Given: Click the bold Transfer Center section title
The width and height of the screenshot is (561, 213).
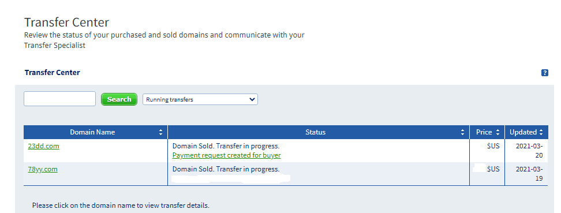Looking at the screenshot, I should click(x=53, y=73).
